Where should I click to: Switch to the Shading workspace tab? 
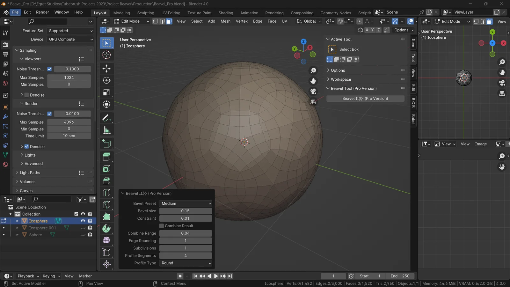click(x=226, y=13)
